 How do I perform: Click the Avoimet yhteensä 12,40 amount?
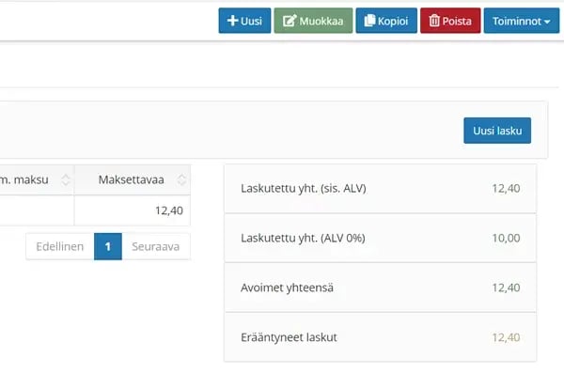(x=506, y=288)
